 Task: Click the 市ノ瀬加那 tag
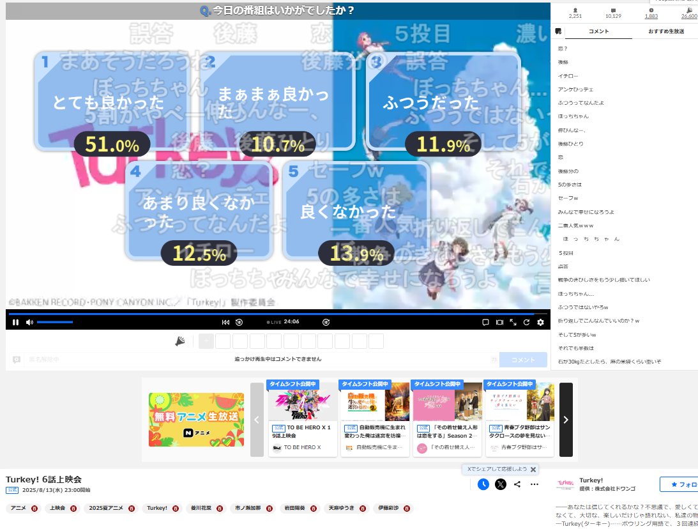coord(248,508)
